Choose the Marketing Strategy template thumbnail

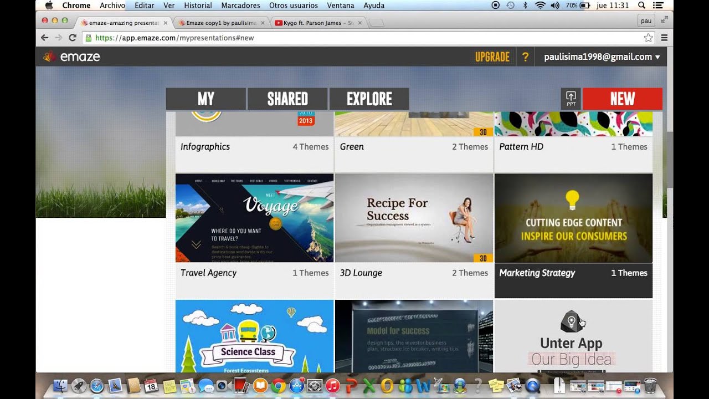coord(573,218)
